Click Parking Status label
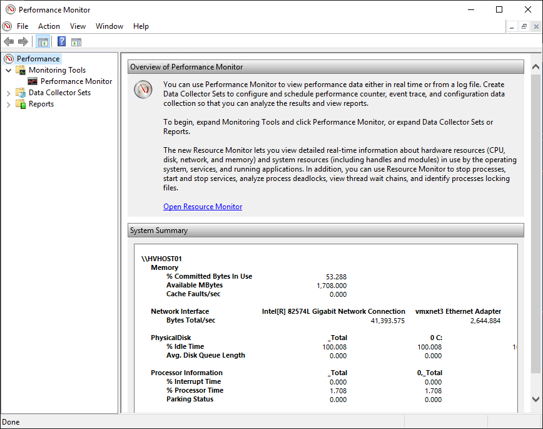 [x=190, y=399]
